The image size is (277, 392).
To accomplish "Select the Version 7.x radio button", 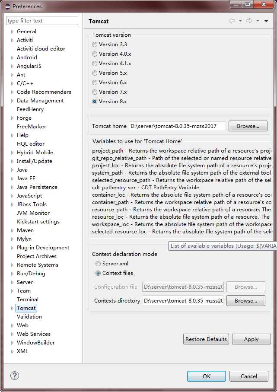I will pos(95,92).
